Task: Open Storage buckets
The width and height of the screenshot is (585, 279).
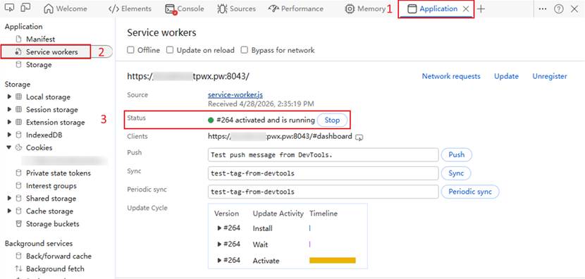Action: point(53,224)
